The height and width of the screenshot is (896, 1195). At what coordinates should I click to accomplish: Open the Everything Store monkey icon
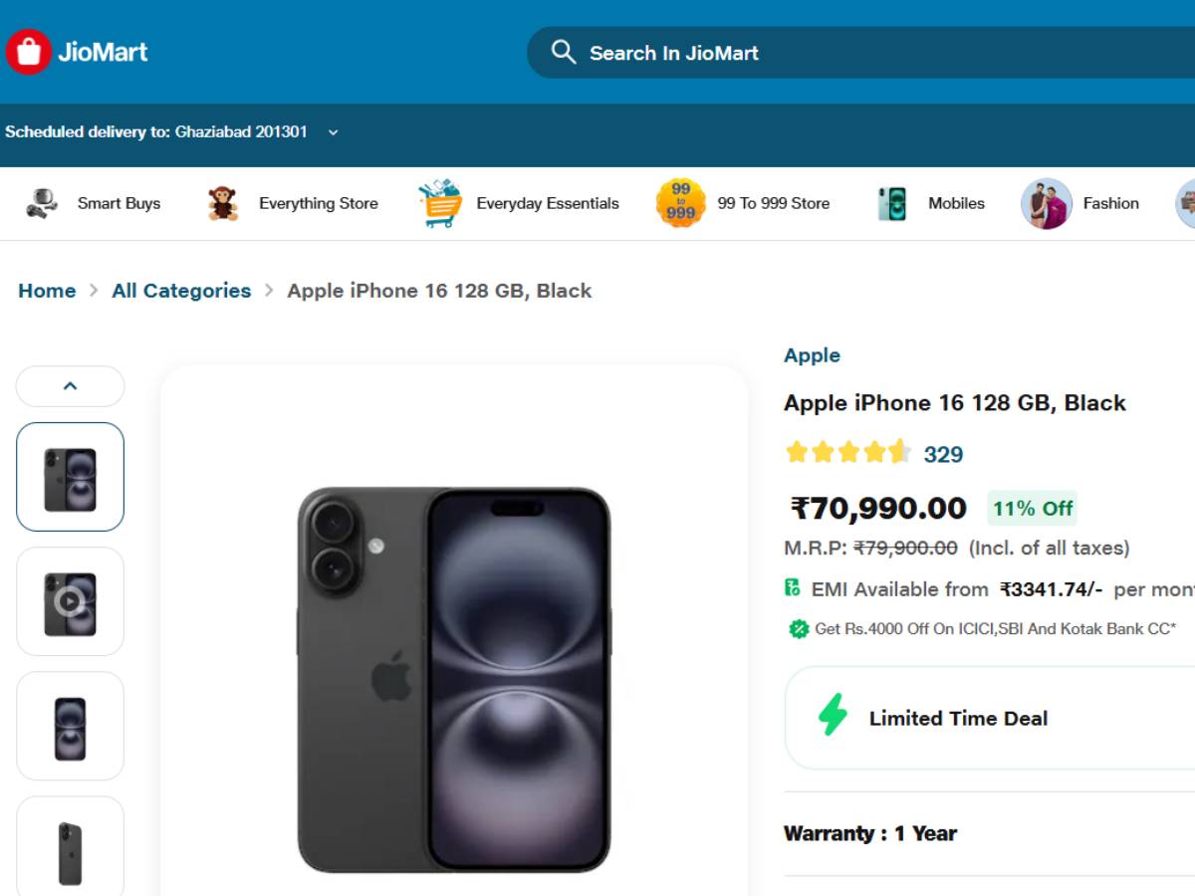tap(223, 203)
